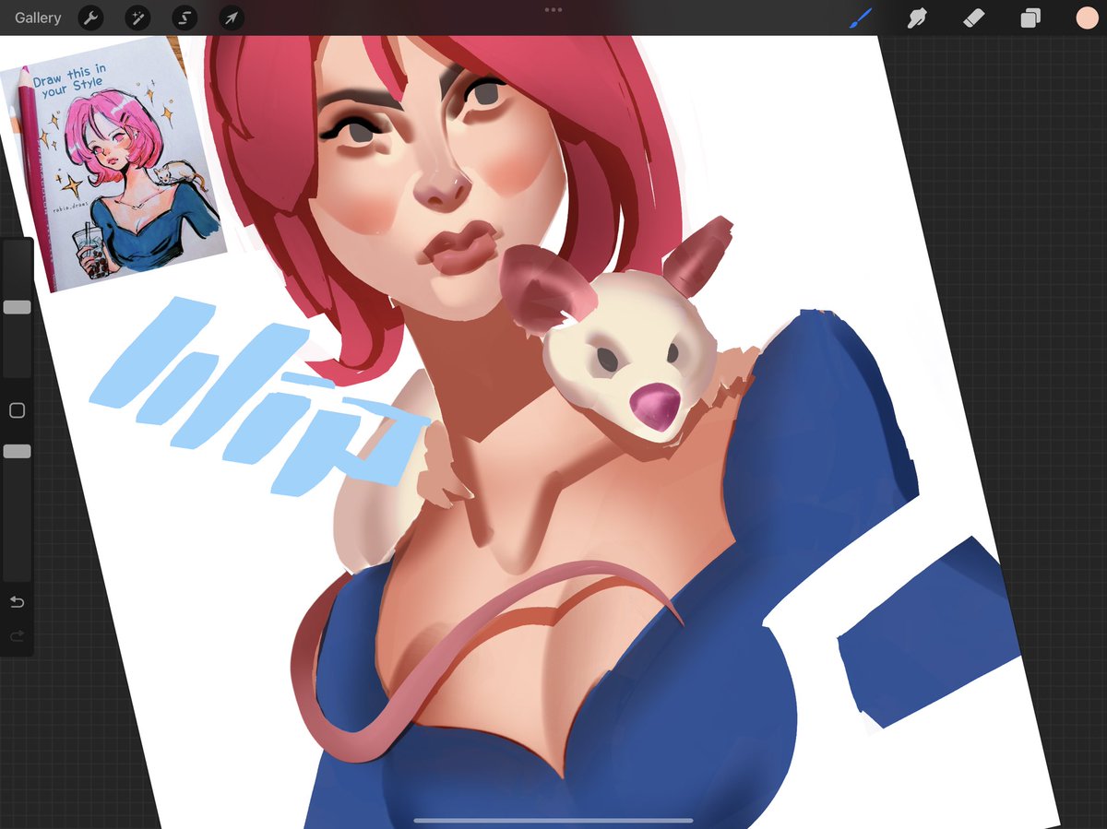
Task: Adjust the brush opacity slider
Action: 16,451
